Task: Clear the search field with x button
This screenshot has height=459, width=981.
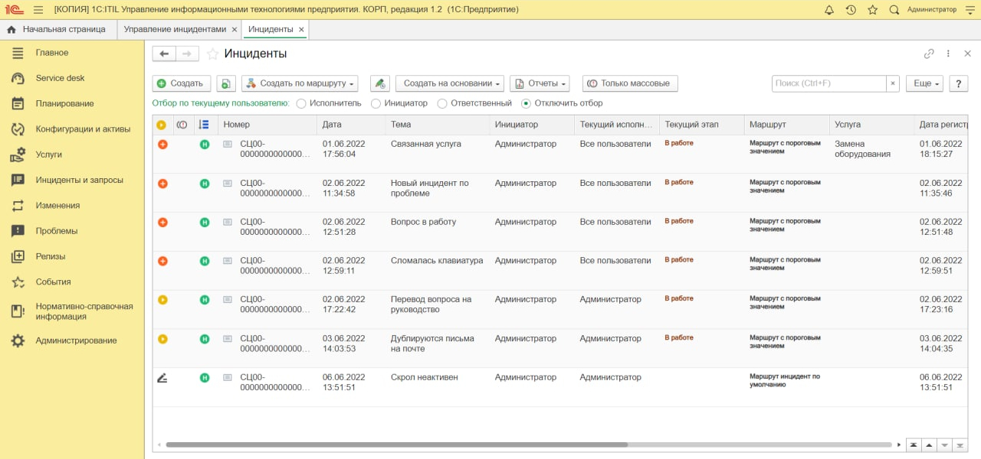Action: 893,83
